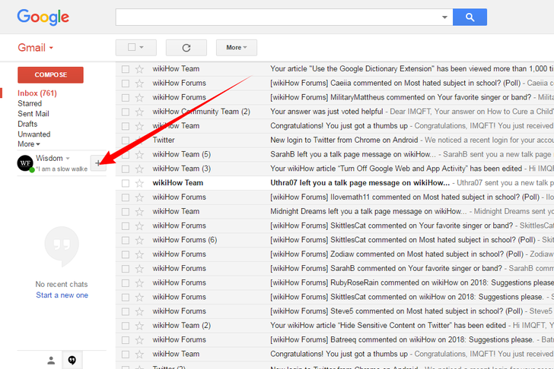This screenshot has width=554, height=369.
Task: Star the Caeiia commented email
Action: 139,84
